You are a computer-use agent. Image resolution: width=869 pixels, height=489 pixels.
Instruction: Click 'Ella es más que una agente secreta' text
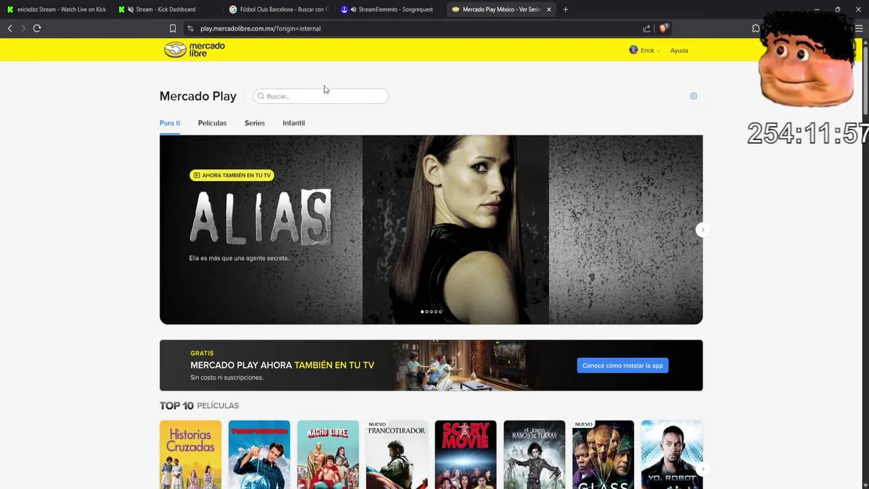pos(239,258)
